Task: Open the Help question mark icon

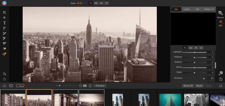Action: pyautogui.click(x=5, y=79)
